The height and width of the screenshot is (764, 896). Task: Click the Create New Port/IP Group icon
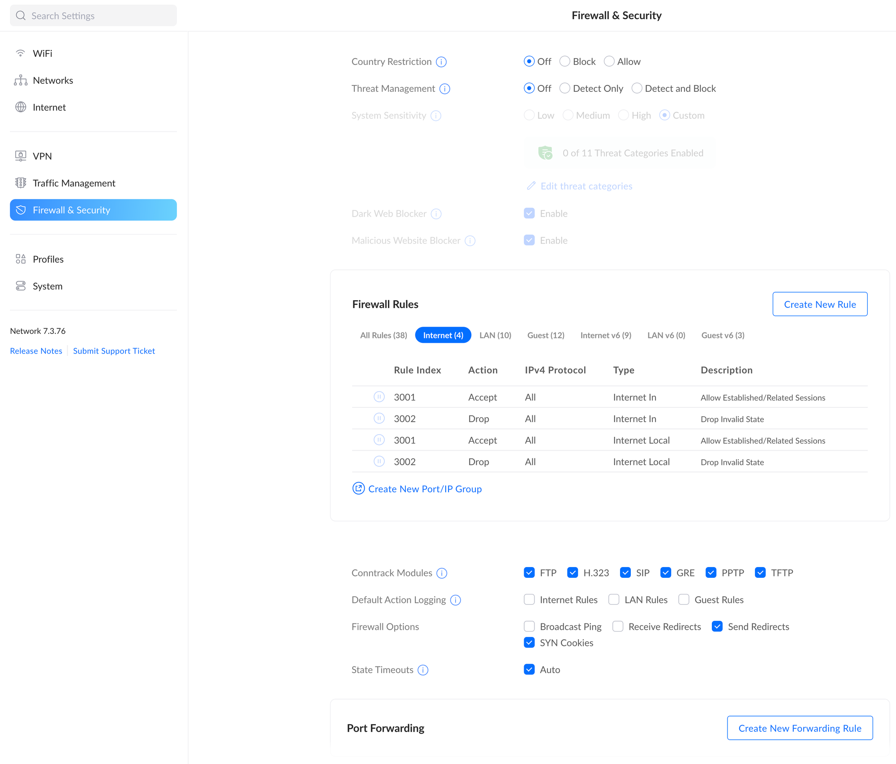pos(358,489)
